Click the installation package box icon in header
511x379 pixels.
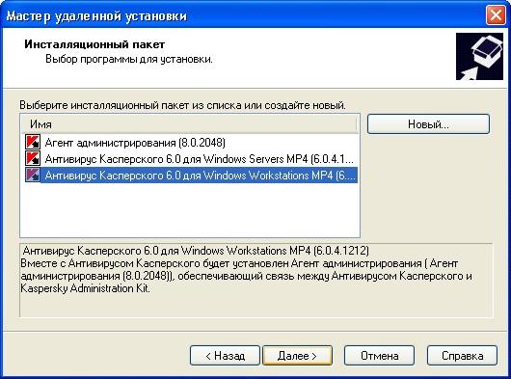(x=479, y=56)
